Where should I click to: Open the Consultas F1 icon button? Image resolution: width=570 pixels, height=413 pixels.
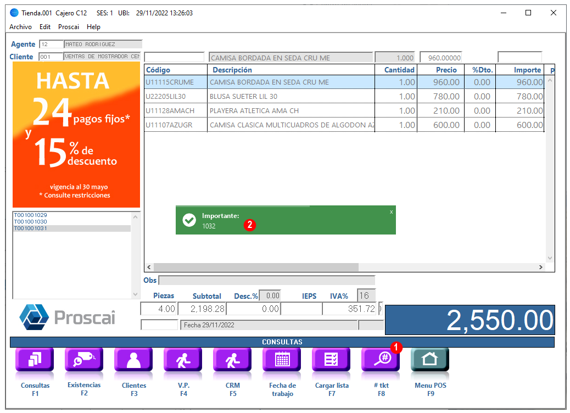click(35, 359)
